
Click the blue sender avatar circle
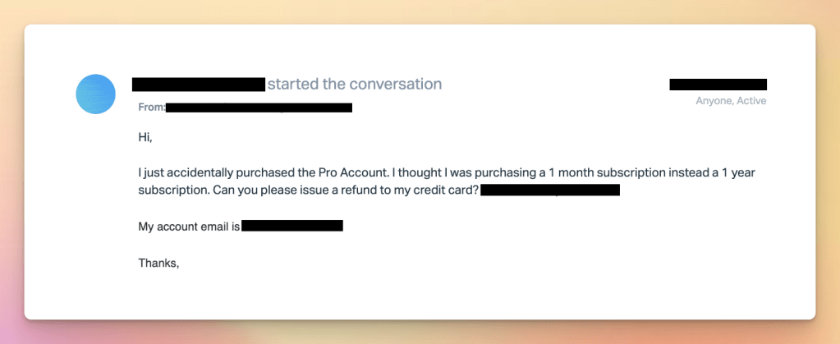[96, 94]
